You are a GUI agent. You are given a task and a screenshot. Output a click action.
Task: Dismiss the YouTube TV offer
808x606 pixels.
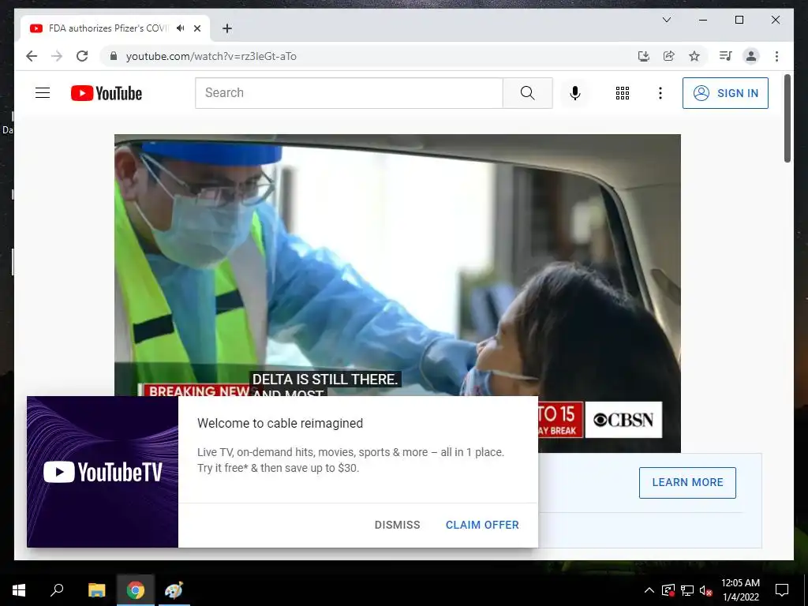398,525
